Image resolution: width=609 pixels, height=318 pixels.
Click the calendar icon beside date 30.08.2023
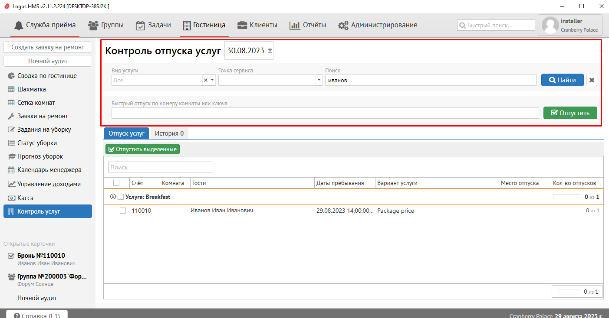click(270, 51)
